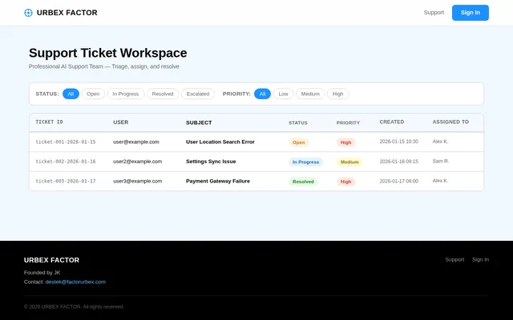Screen dimensions: 513x320
Task: Click assignee Alex K. on Payment Gateway ticket
Action: (440, 181)
